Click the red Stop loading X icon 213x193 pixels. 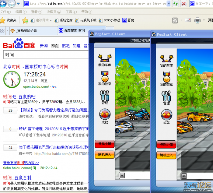(x=184, y=4)
